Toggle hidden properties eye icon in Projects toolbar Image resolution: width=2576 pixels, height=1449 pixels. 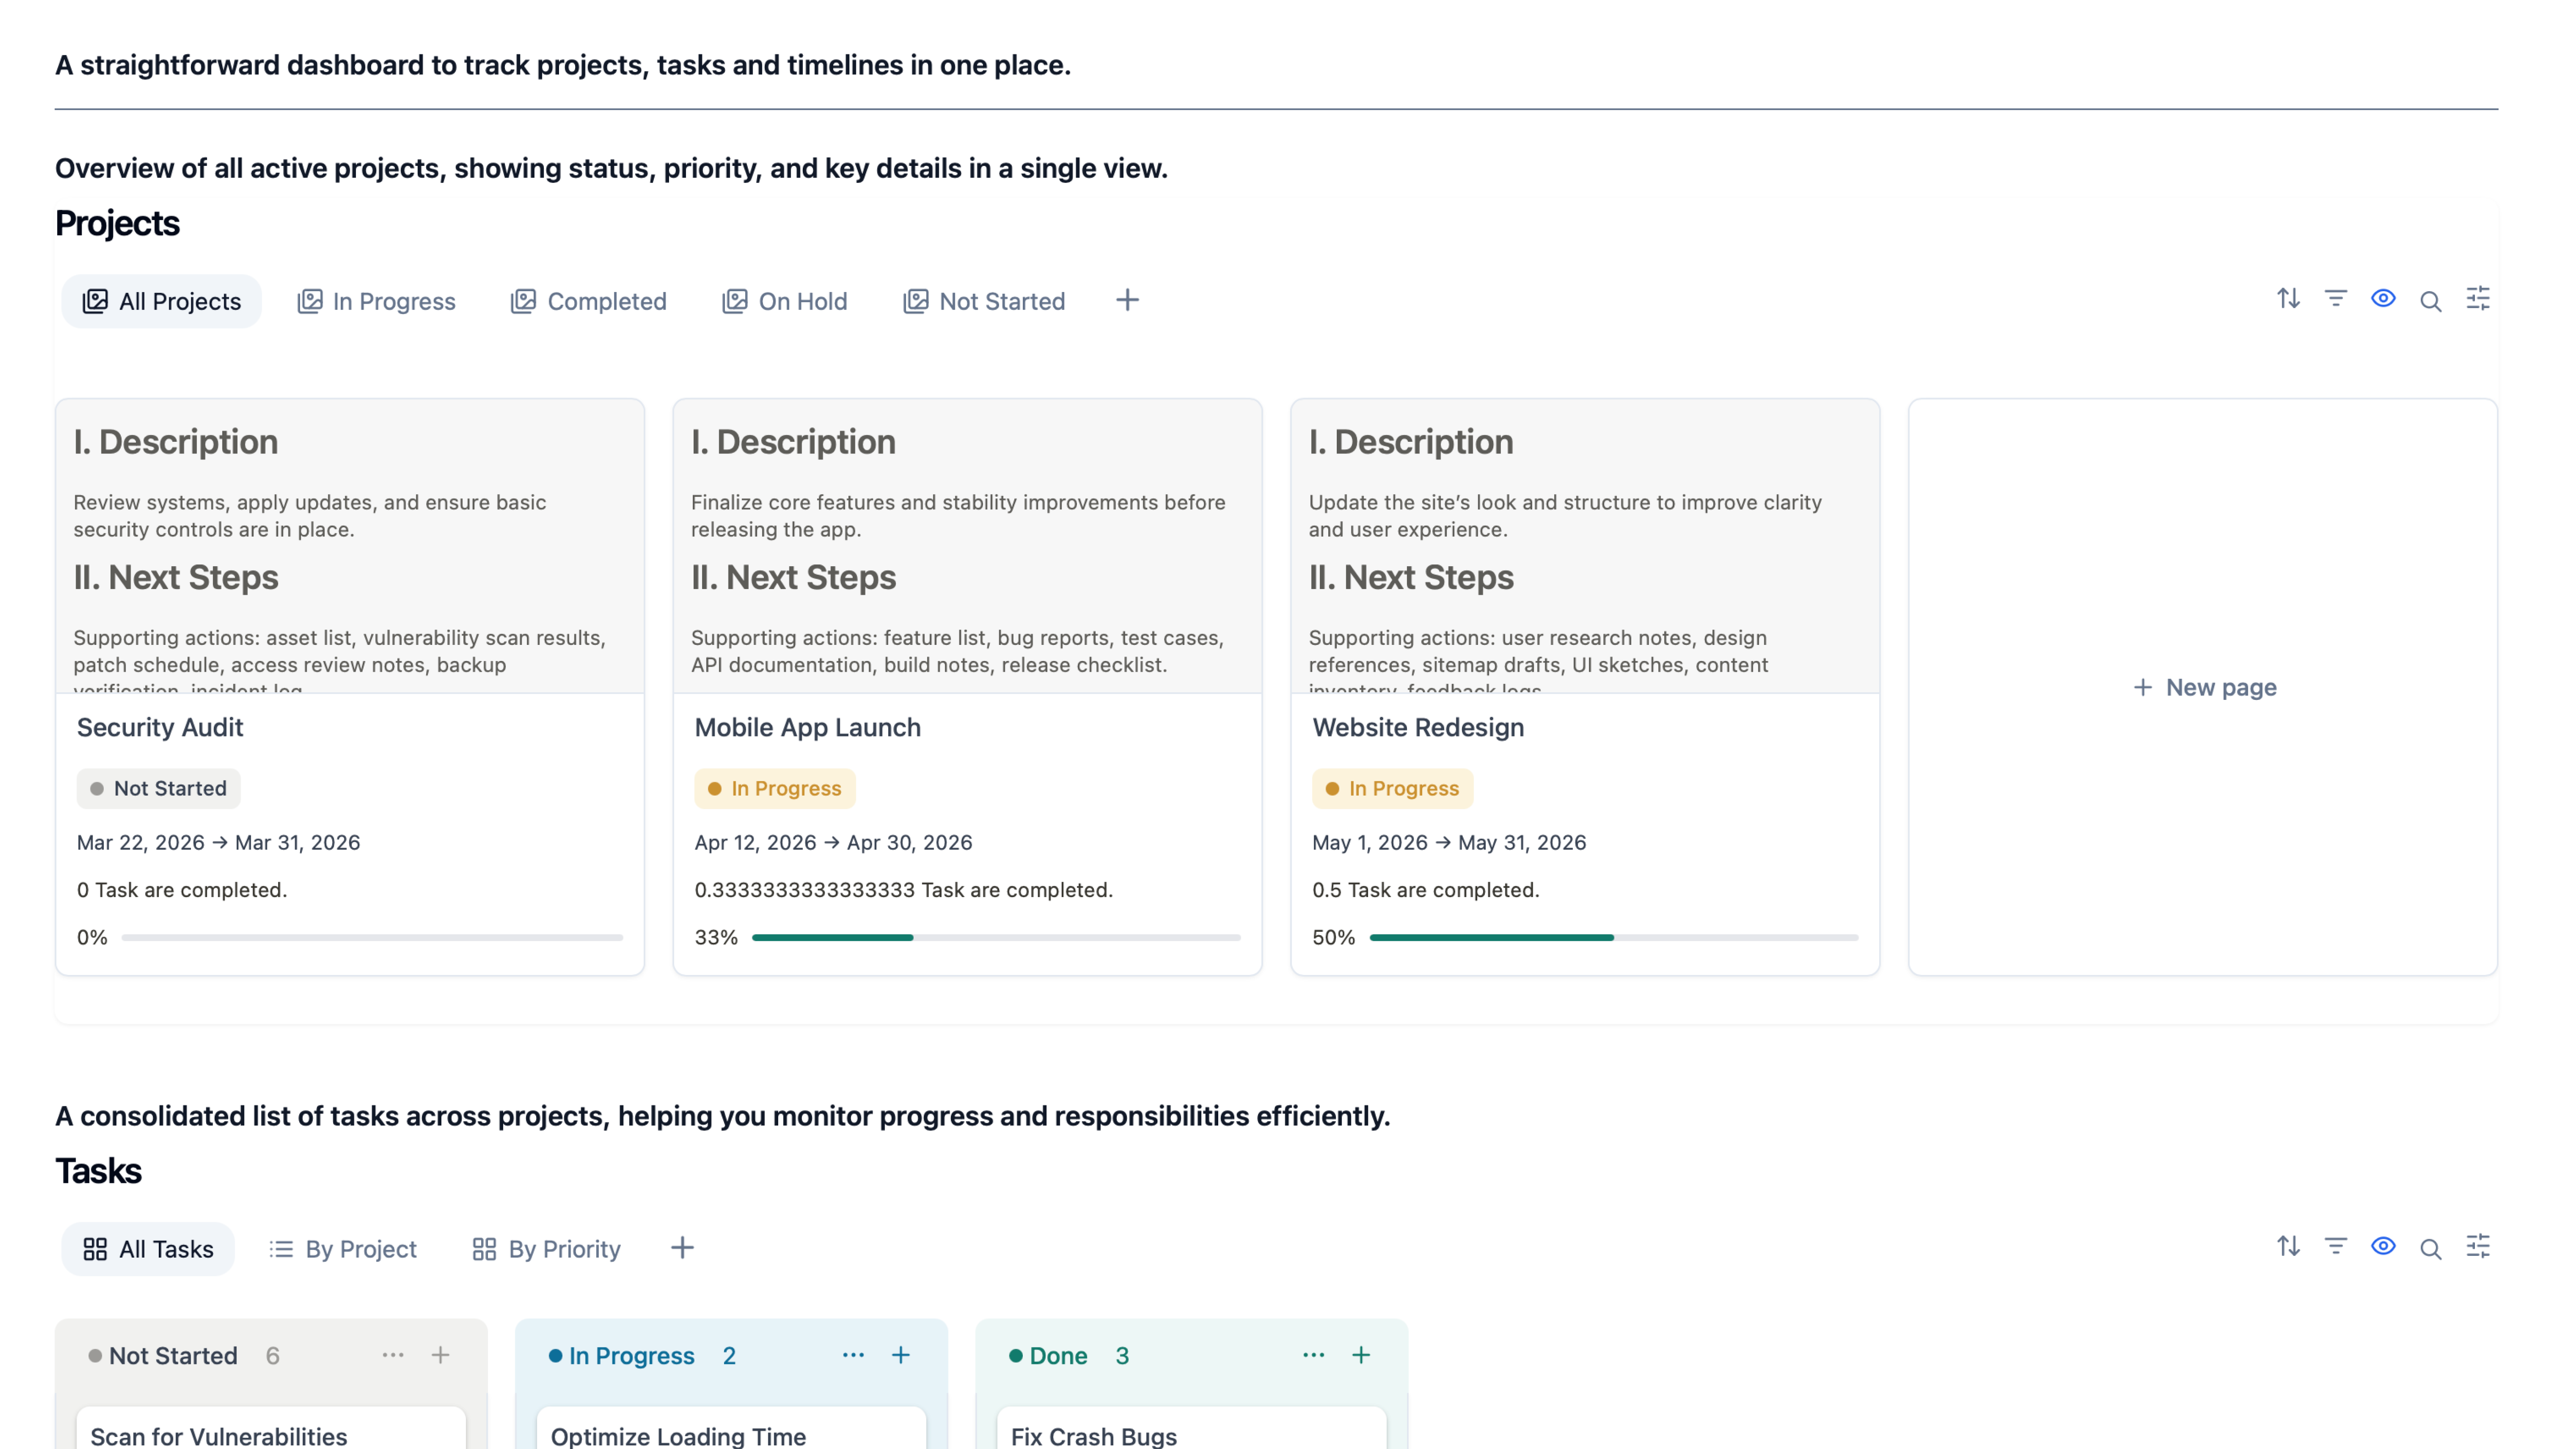click(x=2383, y=299)
